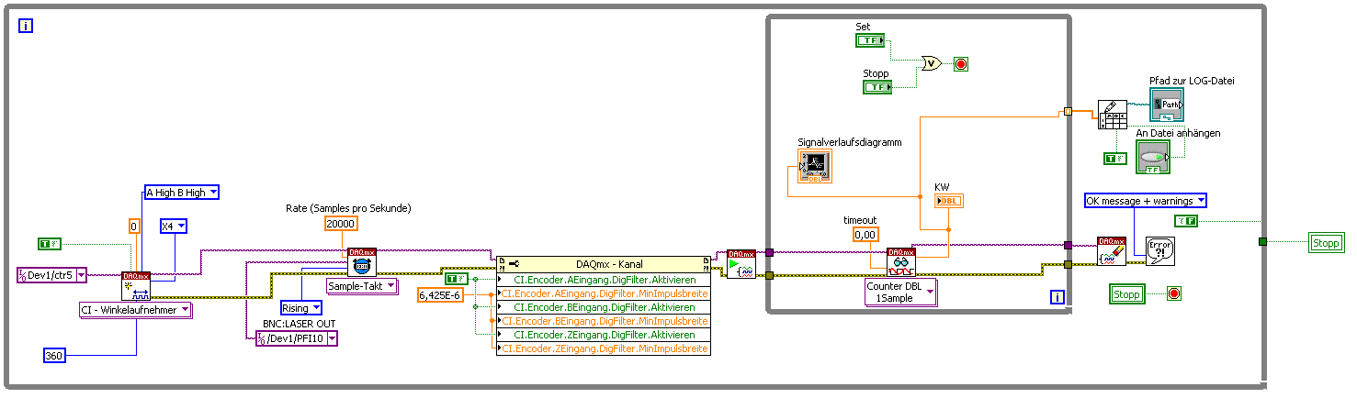This screenshot has height=398, width=1357.
Task: Toggle the True constant above Dev1/ctr5
Action: pyautogui.click(x=50, y=243)
